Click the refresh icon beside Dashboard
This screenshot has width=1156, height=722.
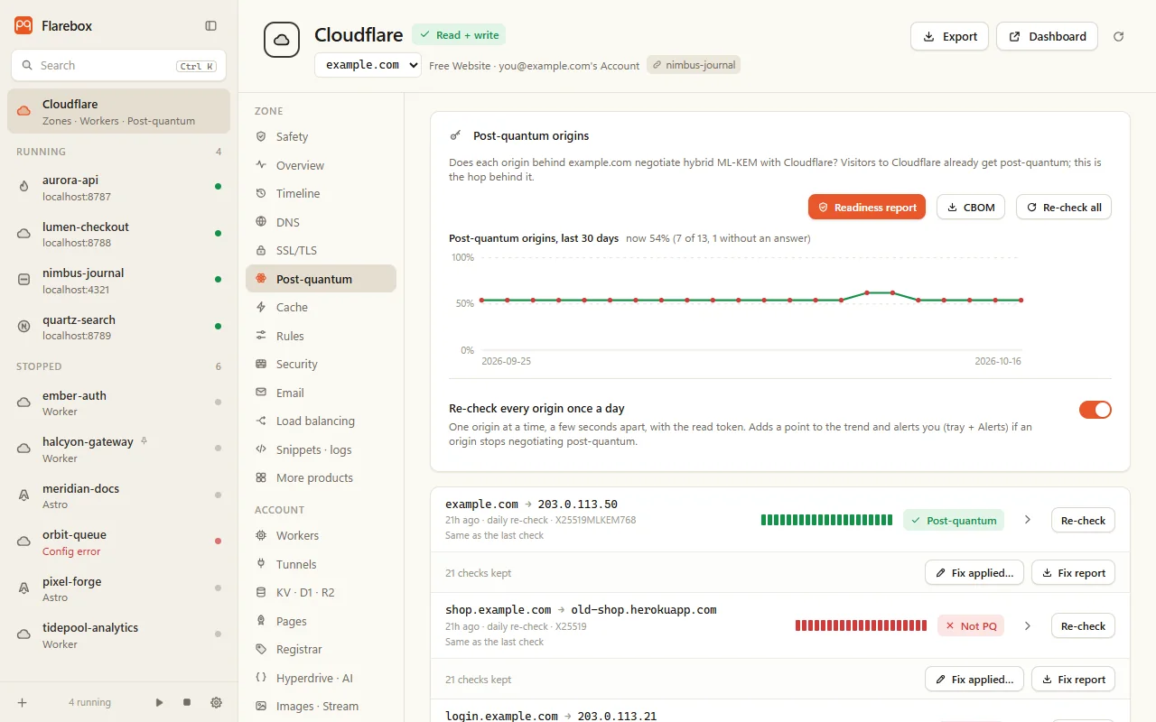[x=1119, y=36]
